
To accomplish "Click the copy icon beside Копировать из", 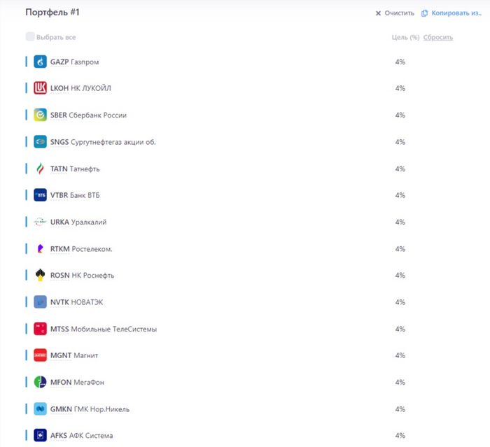I will tap(424, 13).
